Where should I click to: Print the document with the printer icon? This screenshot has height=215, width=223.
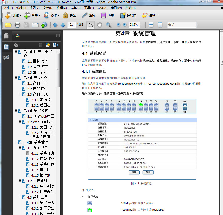tap(17, 25)
